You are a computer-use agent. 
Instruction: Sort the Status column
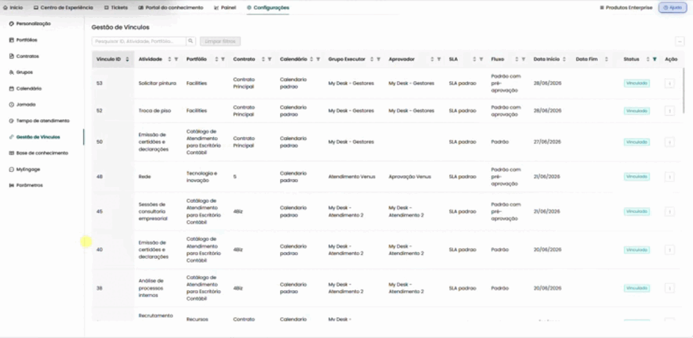pos(648,59)
